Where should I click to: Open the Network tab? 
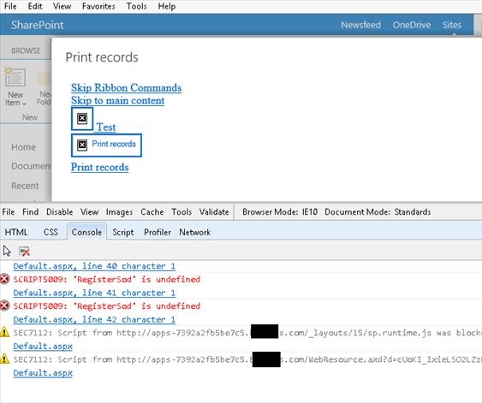(195, 232)
